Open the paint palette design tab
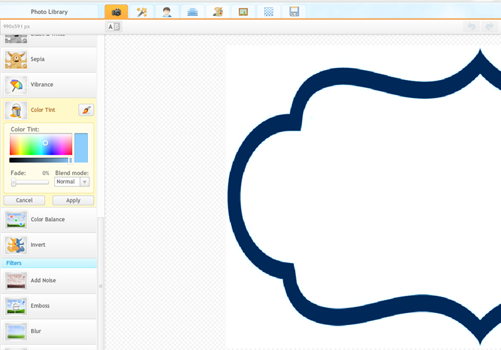 coord(218,12)
